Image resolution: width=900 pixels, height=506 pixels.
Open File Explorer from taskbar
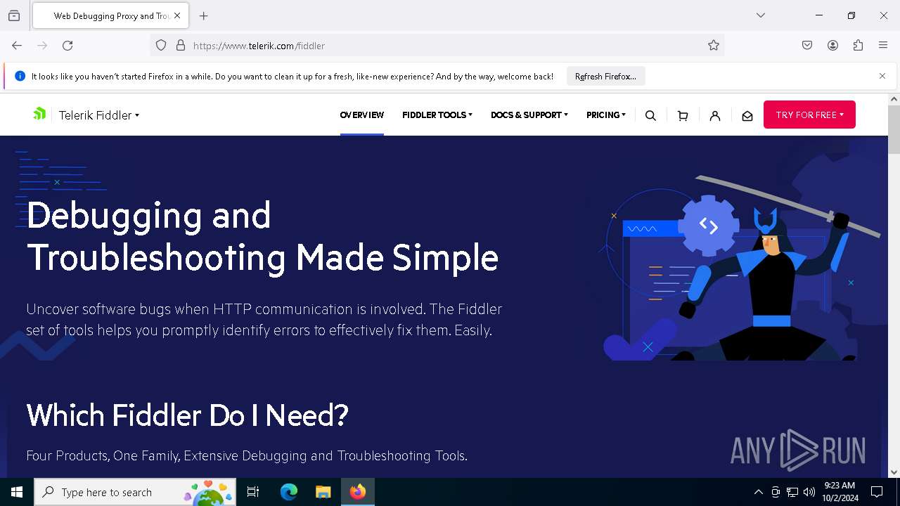click(x=323, y=492)
